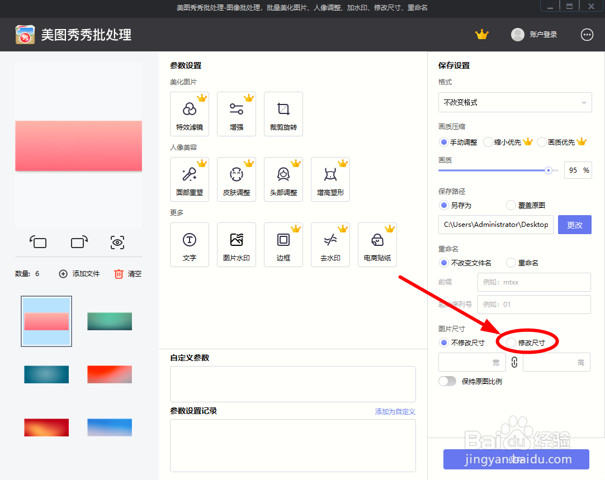Click the 更改 change path button
This screenshot has height=480, width=605.
pyautogui.click(x=574, y=225)
